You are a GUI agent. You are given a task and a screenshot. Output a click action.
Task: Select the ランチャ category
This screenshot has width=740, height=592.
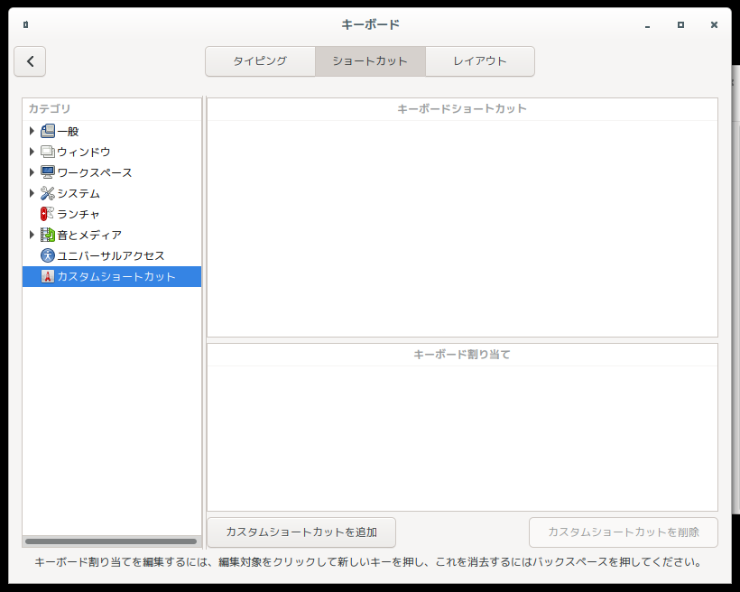click(79, 214)
